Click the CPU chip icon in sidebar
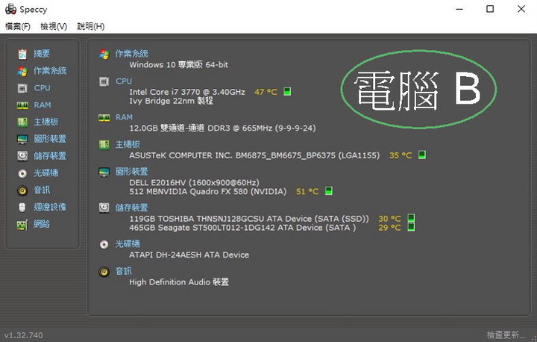Screen dimensions: 537x342 (x=22, y=88)
